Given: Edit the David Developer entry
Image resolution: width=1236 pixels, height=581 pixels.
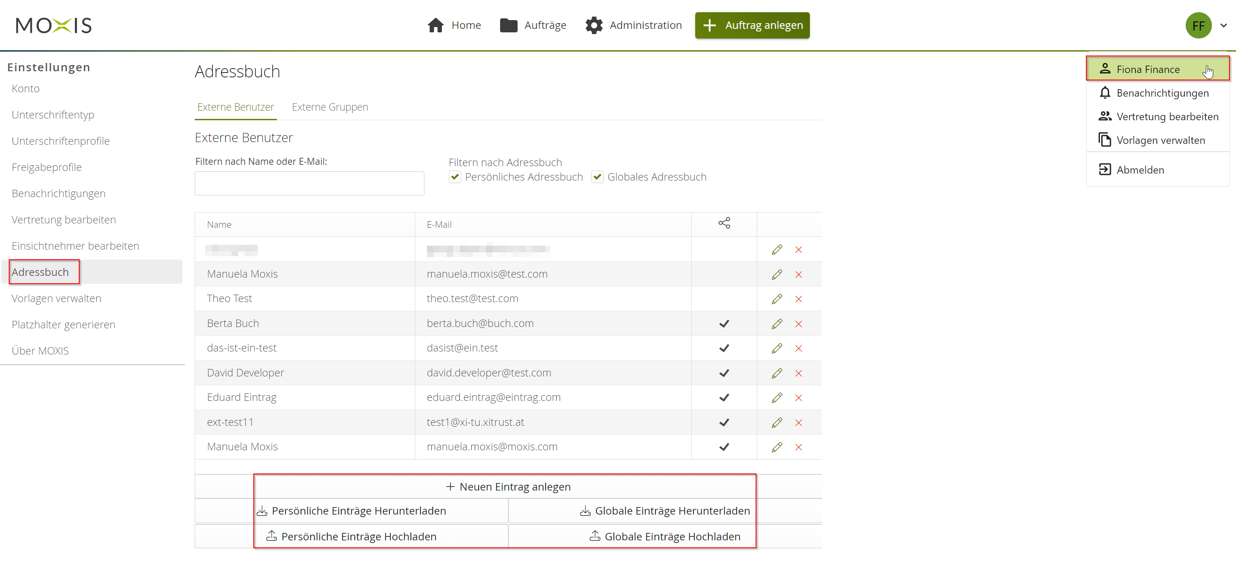Looking at the screenshot, I should coord(777,373).
